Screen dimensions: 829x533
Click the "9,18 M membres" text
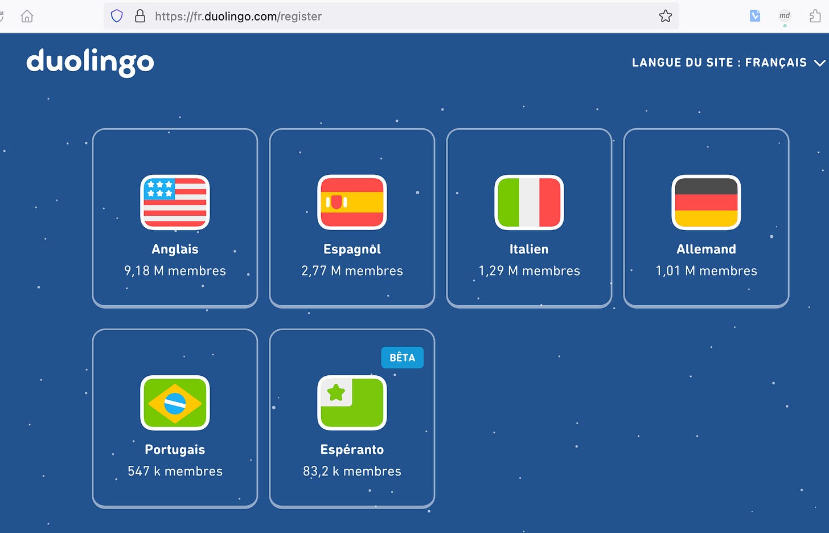coord(175,270)
